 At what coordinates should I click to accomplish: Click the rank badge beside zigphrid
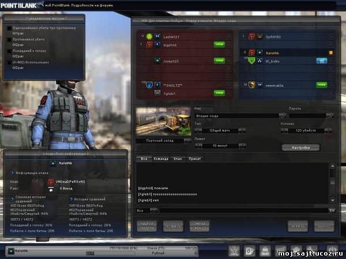(157, 44)
